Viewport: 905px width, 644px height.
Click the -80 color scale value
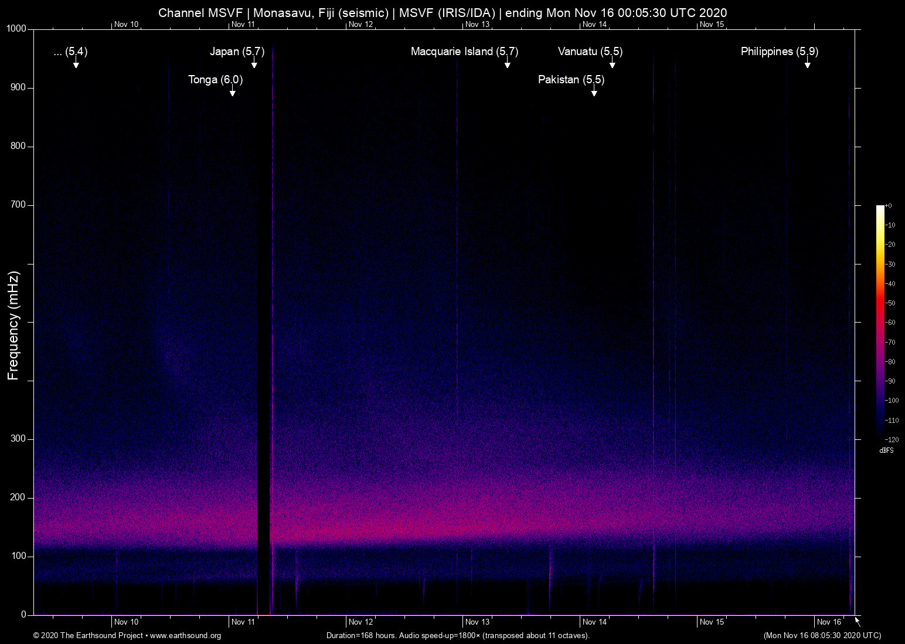890,362
